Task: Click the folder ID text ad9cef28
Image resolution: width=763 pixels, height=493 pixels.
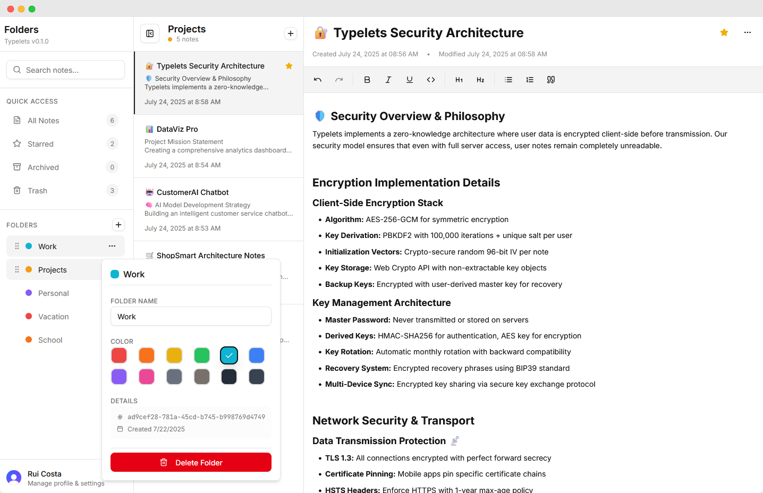Action: 196,417
